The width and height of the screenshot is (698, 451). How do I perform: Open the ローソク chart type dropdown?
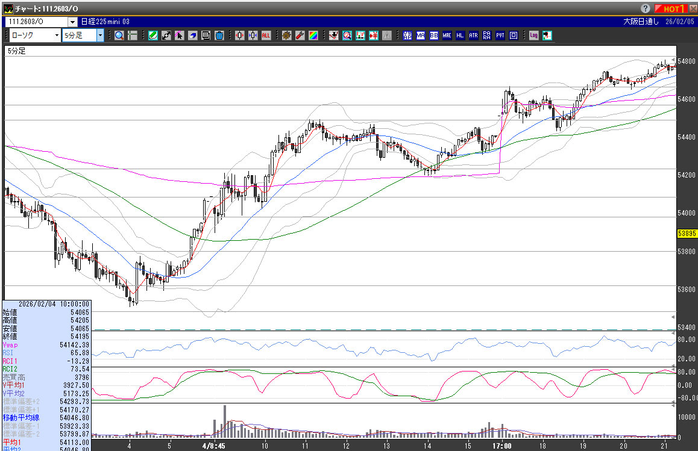[x=57, y=36]
